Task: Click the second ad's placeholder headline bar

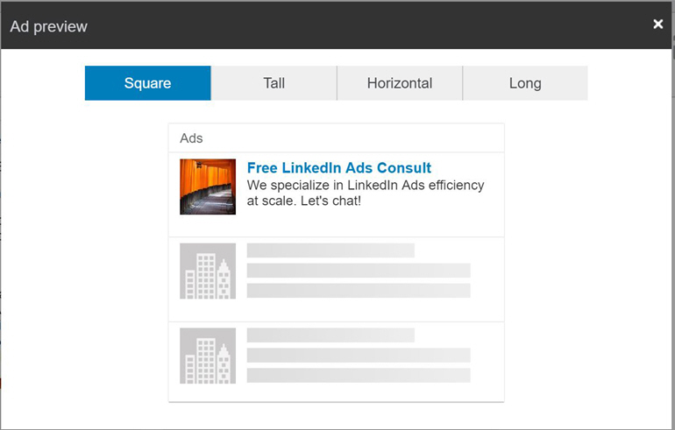Action: [x=330, y=250]
